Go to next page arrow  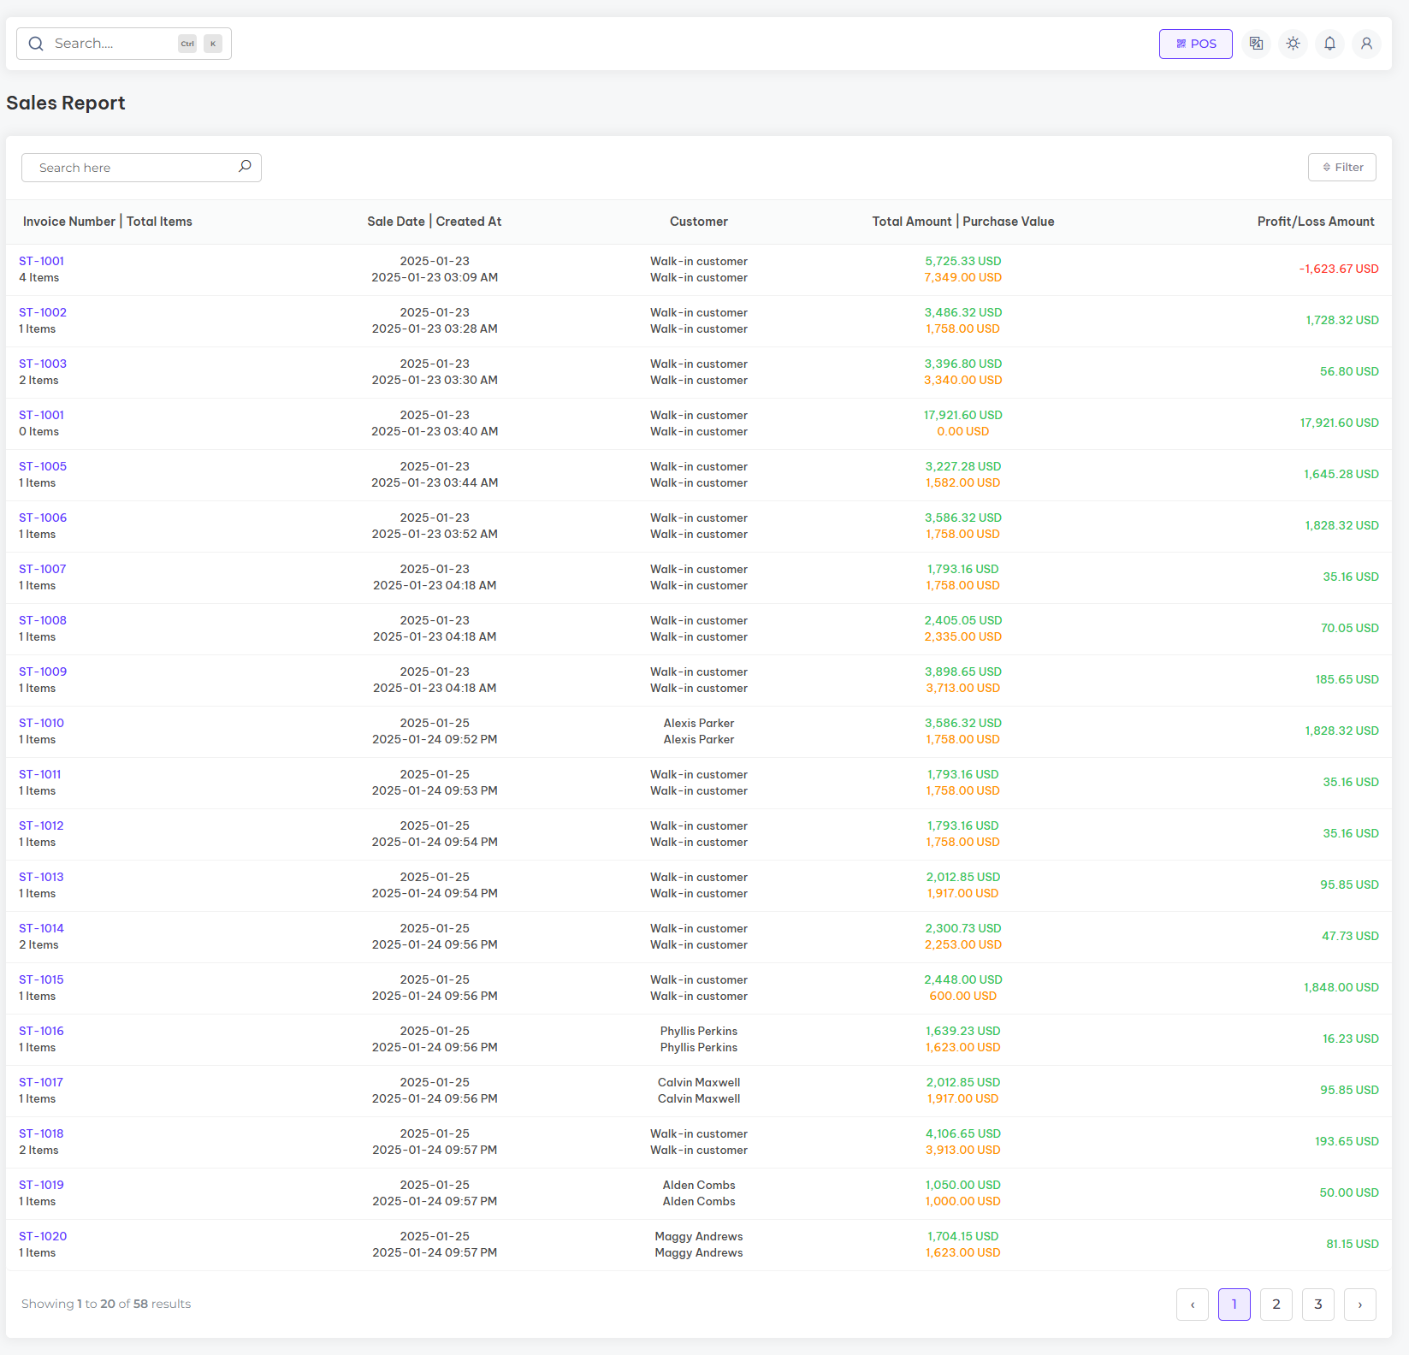tap(1359, 1305)
